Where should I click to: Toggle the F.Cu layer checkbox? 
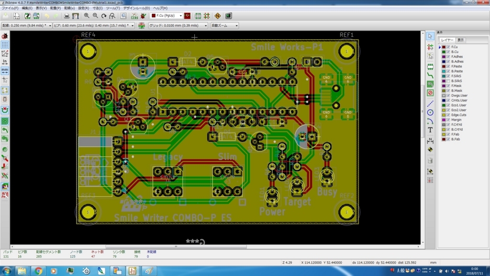[x=448, y=47]
